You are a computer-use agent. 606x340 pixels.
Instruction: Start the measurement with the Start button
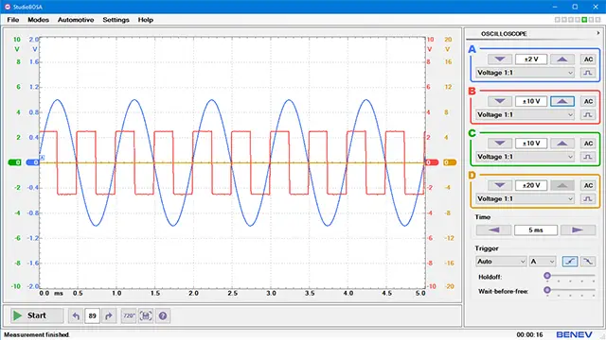pyautogui.click(x=36, y=315)
